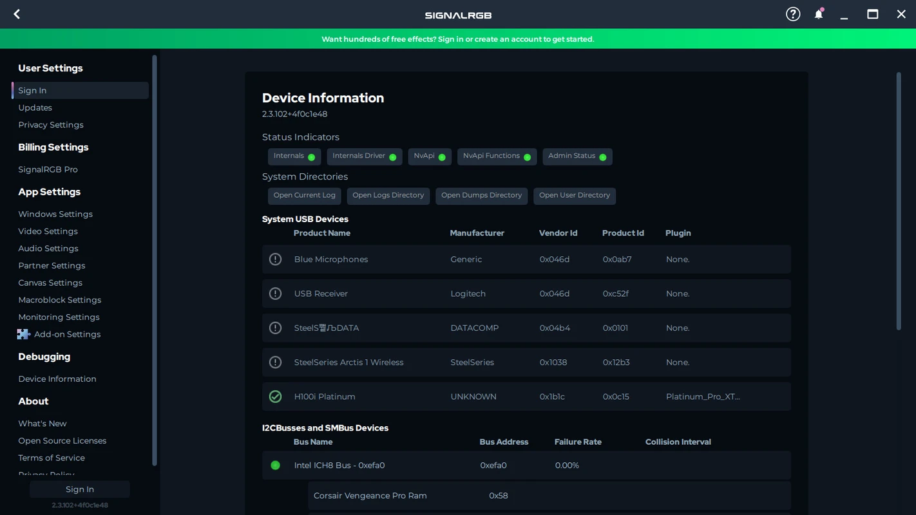Click the H100i Platinum product name
This screenshot has width=916, height=515.
click(325, 397)
